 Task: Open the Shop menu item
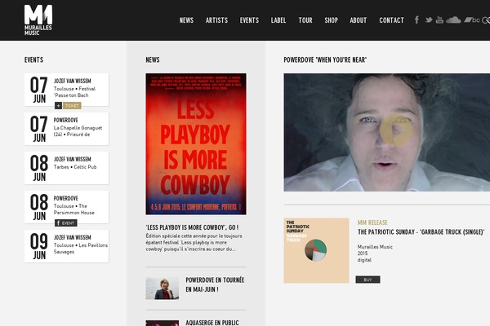pyautogui.click(x=332, y=20)
